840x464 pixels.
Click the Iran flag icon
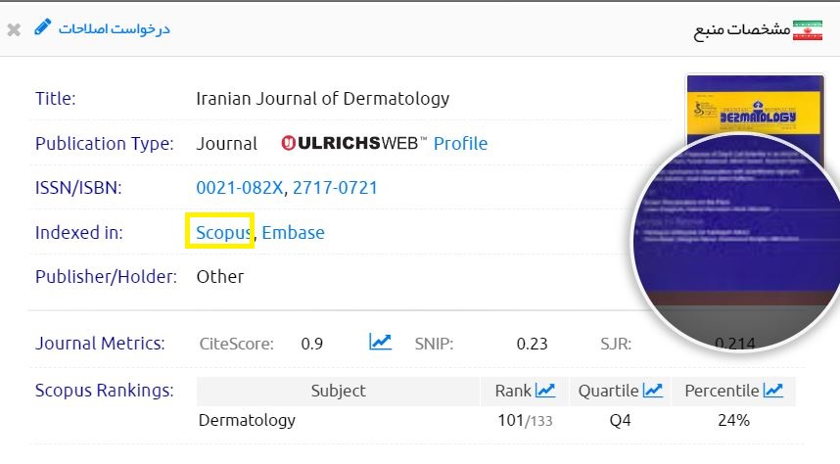tap(808, 28)
